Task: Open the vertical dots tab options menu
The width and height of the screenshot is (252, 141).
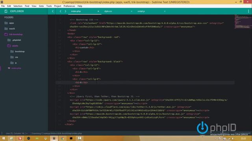Action: point(248,11)
